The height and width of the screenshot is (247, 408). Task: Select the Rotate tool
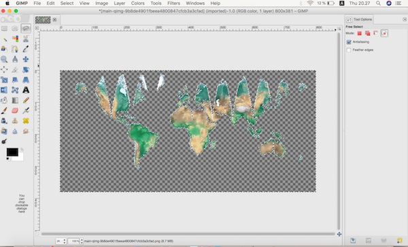pos(26,69)
